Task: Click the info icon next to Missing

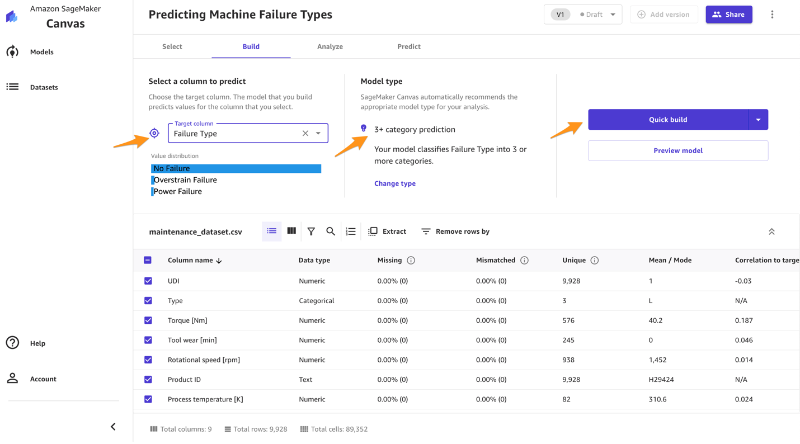Action: pos(411,261)
